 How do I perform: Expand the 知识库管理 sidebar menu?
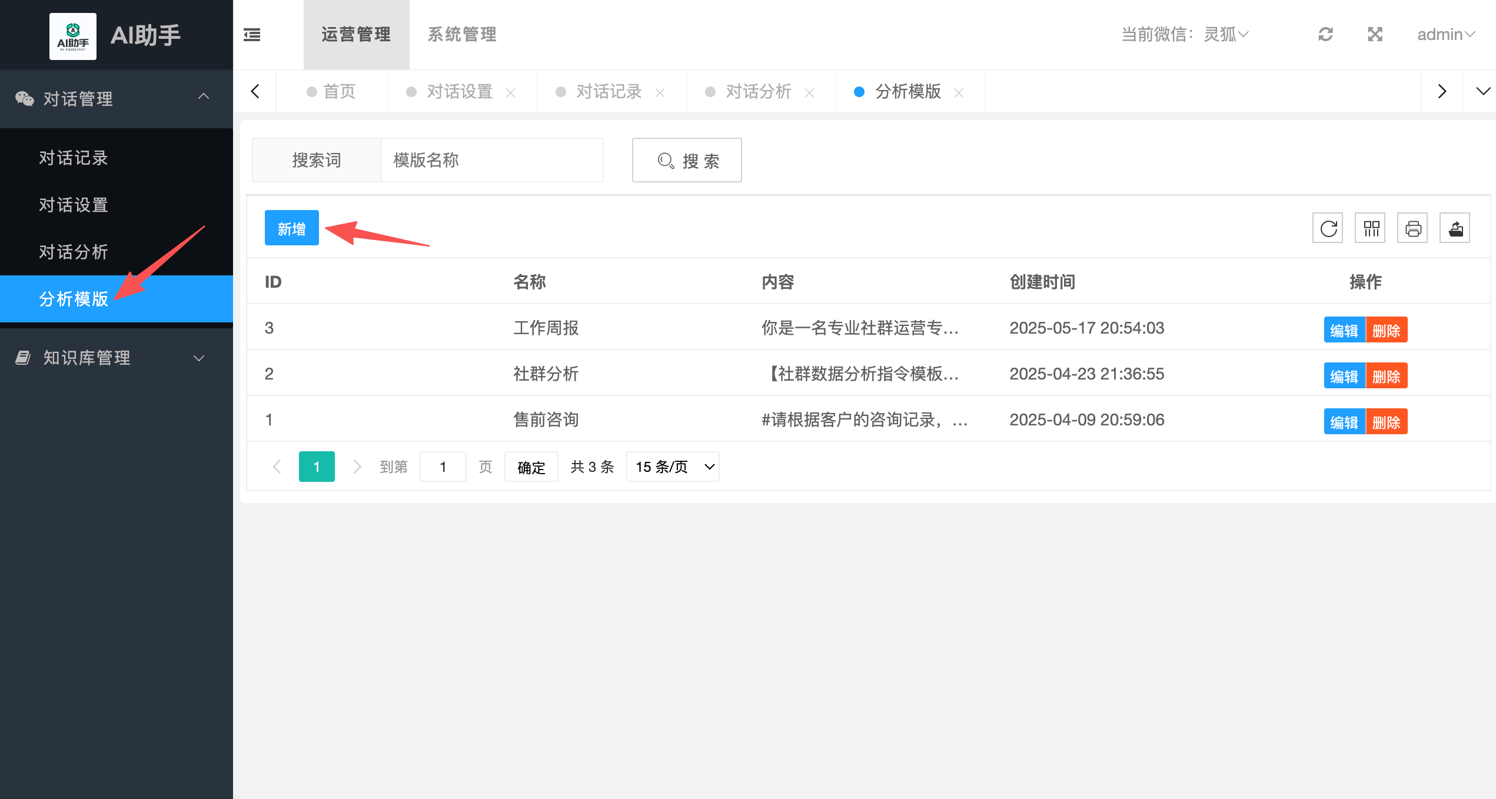117,358
